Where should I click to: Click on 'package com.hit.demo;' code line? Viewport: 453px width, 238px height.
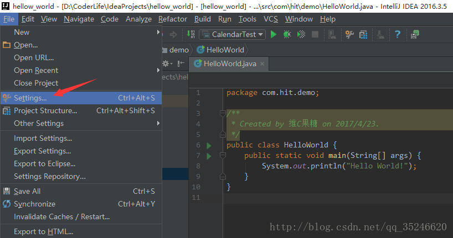[272, 92]
